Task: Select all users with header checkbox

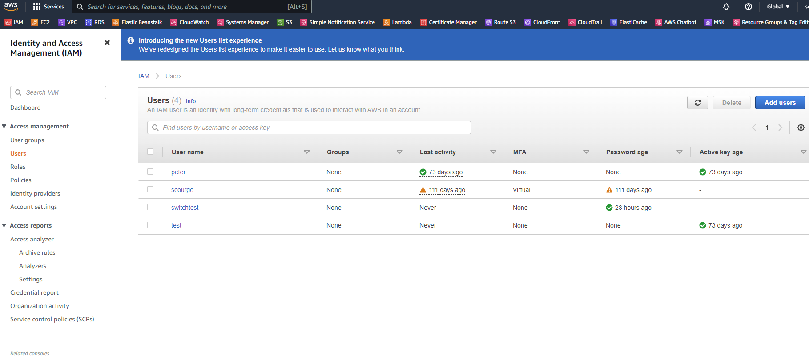Action: 150,152
